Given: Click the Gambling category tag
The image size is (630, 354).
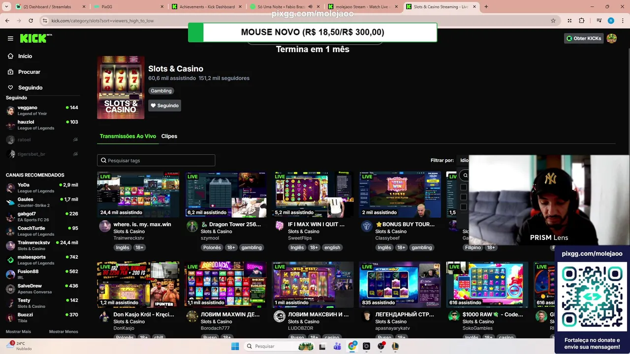Looking at the screenshot, I should (x=161, y=91).
